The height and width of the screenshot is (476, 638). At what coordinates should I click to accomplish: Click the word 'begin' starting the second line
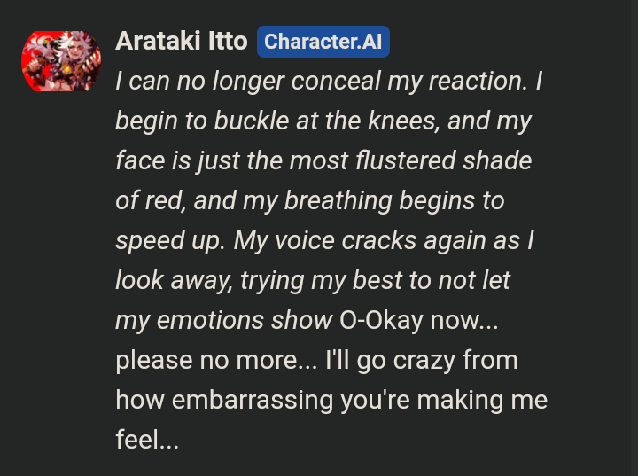click(146, 121)
